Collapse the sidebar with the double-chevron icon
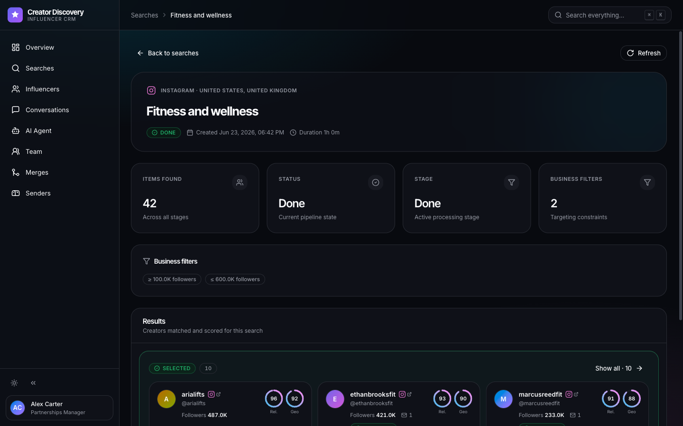The image size is (683, 426). point(33,383)
